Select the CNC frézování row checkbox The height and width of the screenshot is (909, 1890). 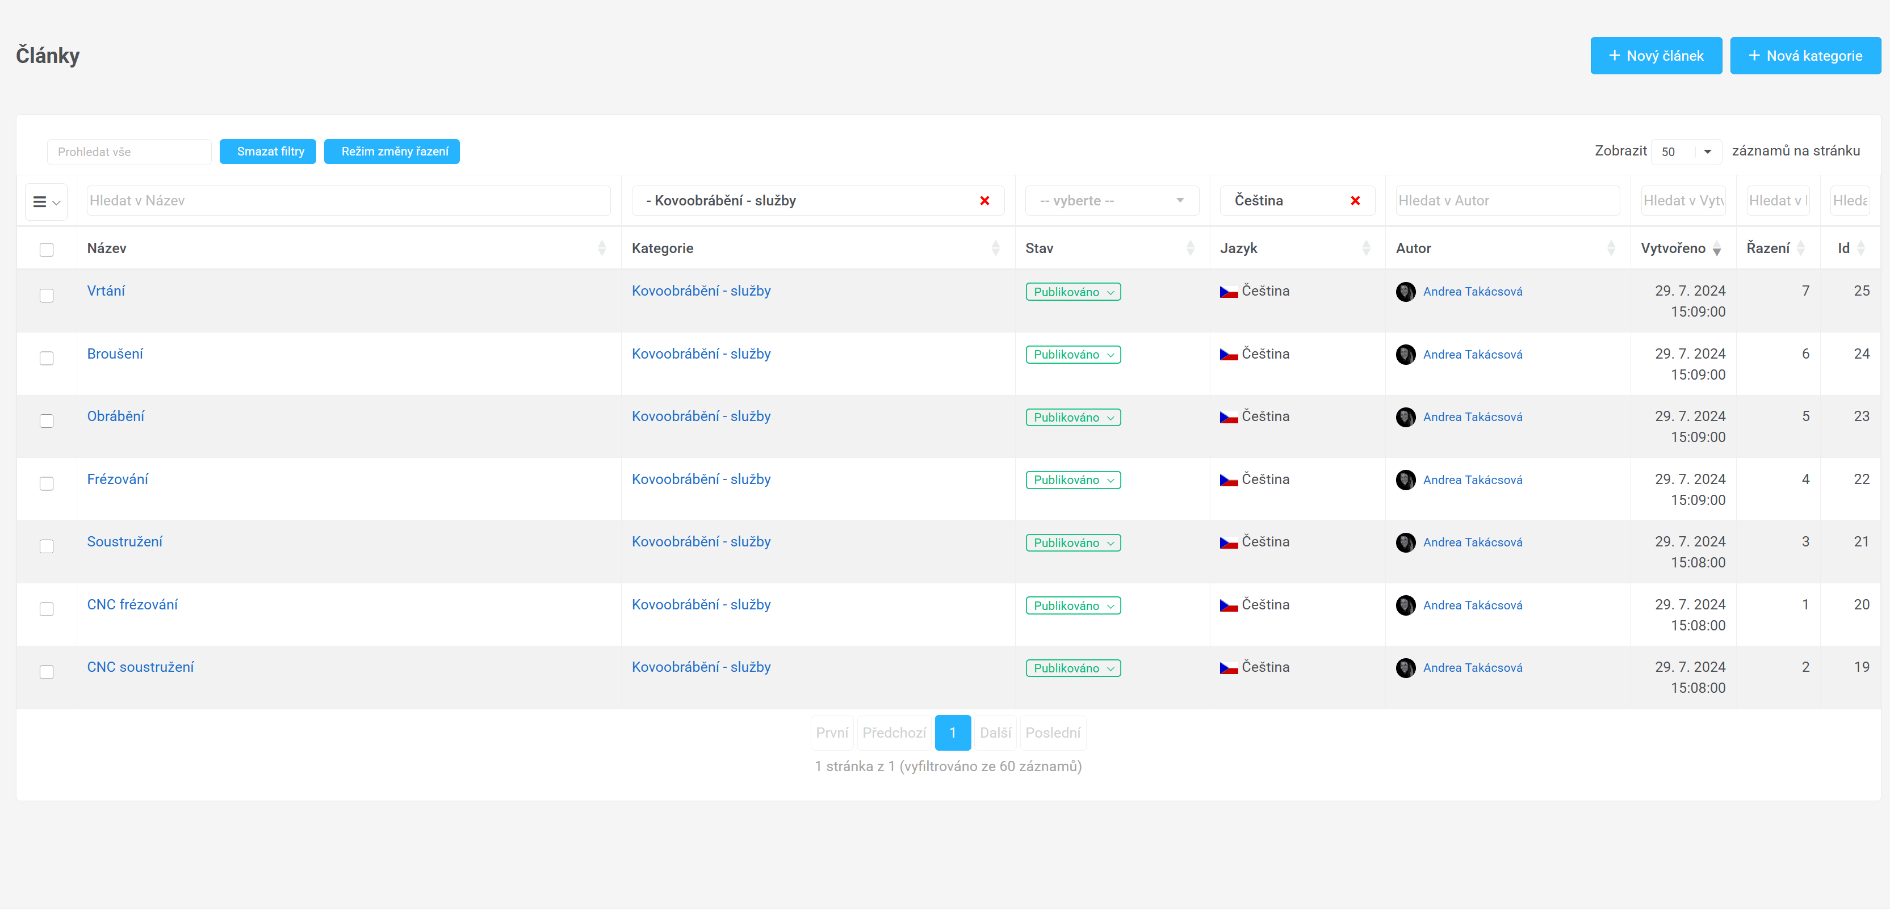point(46,609)
